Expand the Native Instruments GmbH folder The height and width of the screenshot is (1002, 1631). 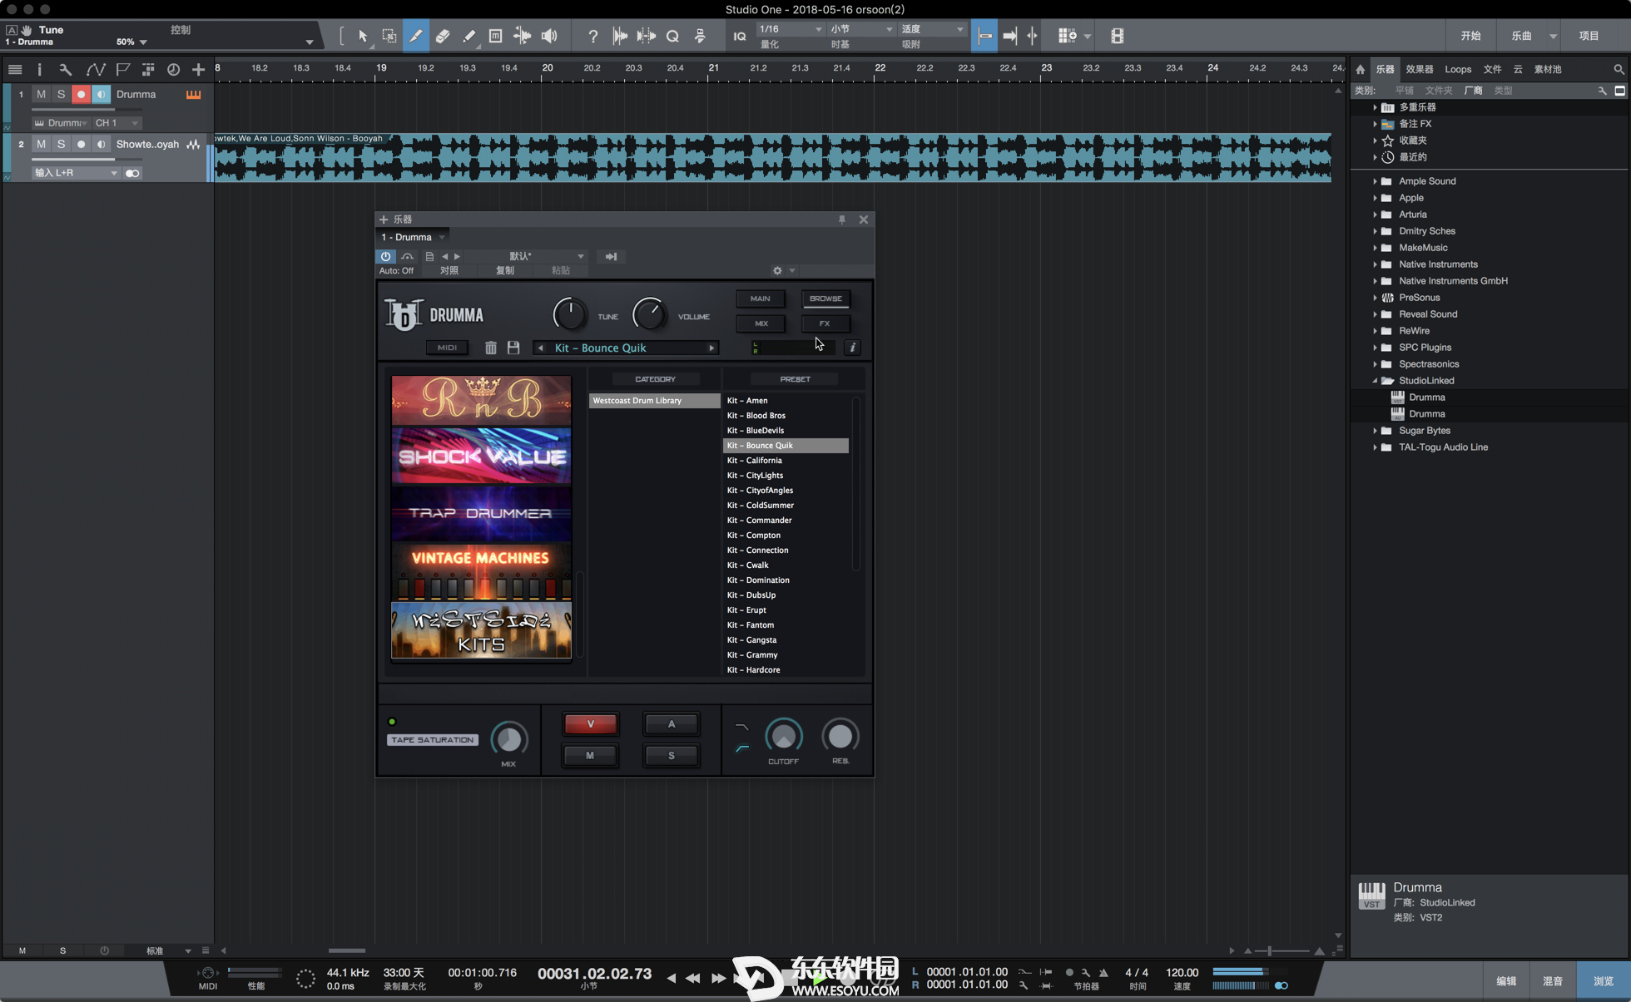click(x=1374, y=280)
